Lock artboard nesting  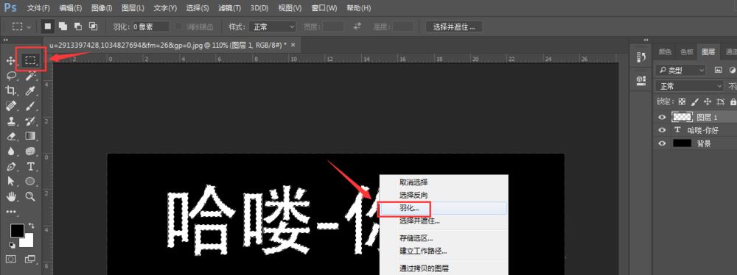[x=721, y=101]
